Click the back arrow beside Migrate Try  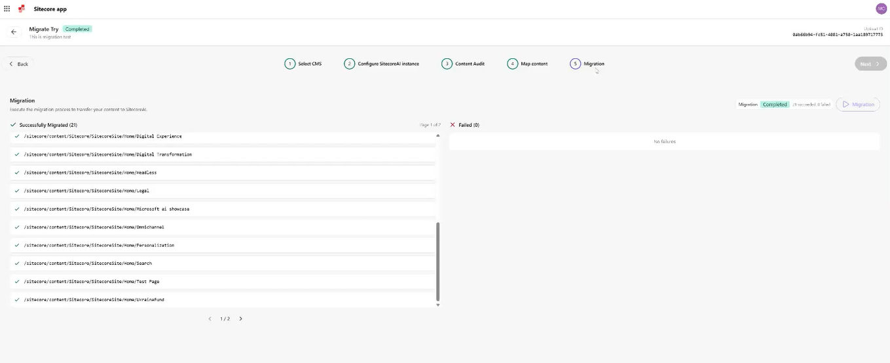[14, 32]
